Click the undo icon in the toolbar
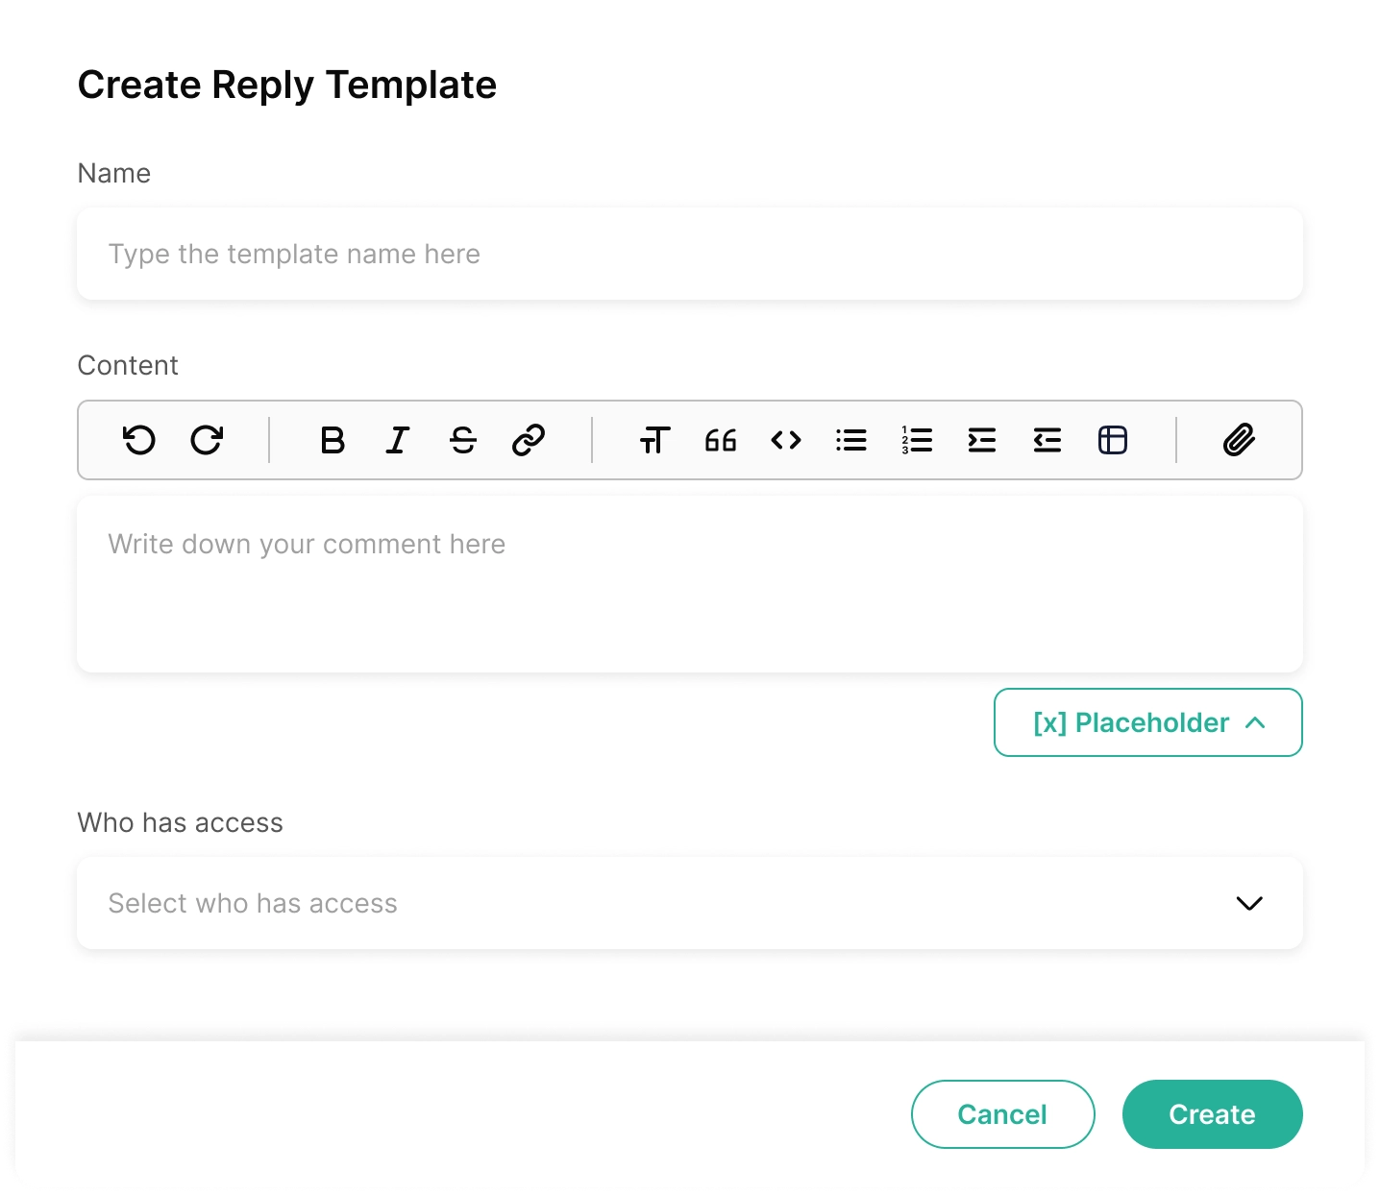 [x=139, y=440]
